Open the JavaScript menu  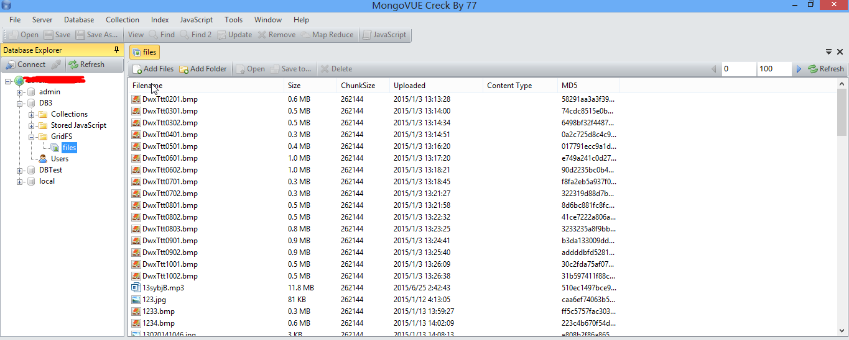point(197,20)
